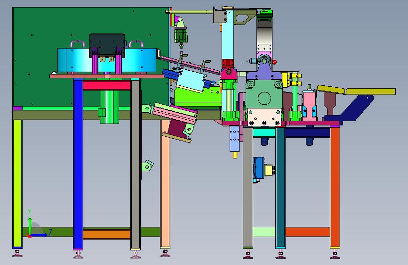Screen dimensions: 408x265
Task: Select the right purple handle
Action: [136, 43]
